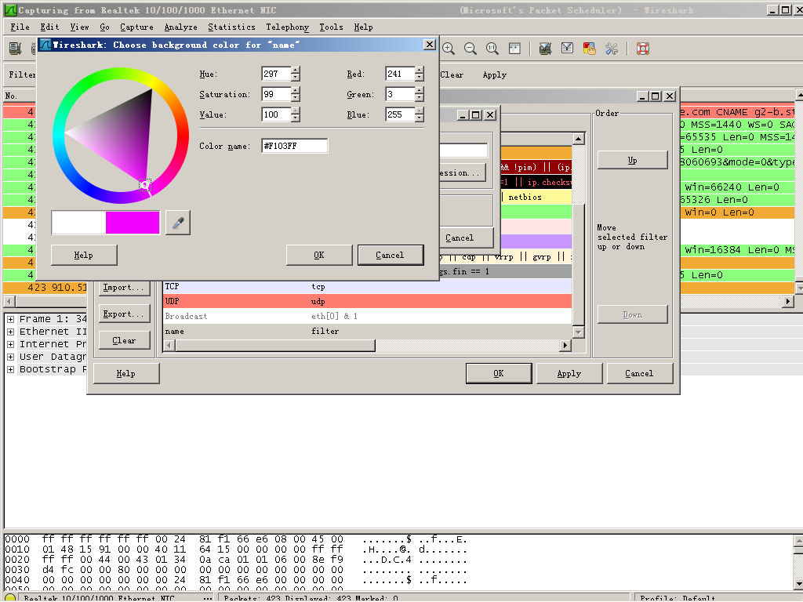Click the Hue number field
The height and width of the screenshot is (602, 803).
tap(276, 74)
